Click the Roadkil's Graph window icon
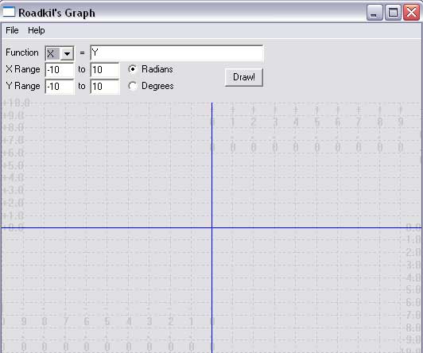Screen dimensions: 423x353 click(9, 12)
